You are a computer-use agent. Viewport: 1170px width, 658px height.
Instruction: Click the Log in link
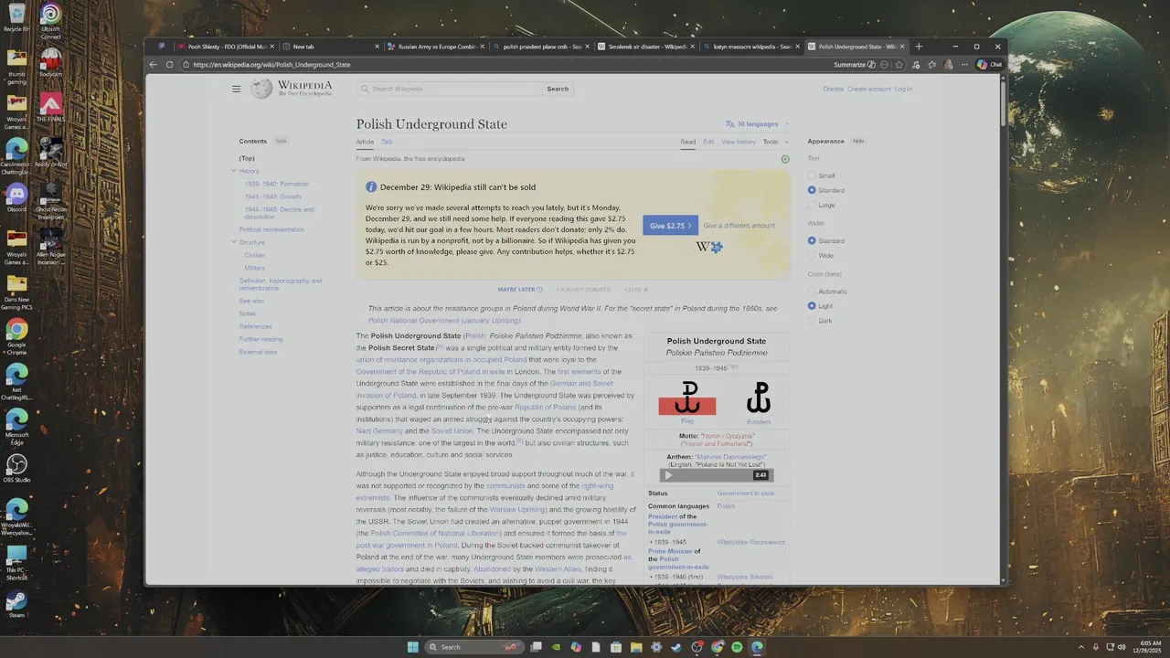tap(903, 89)
